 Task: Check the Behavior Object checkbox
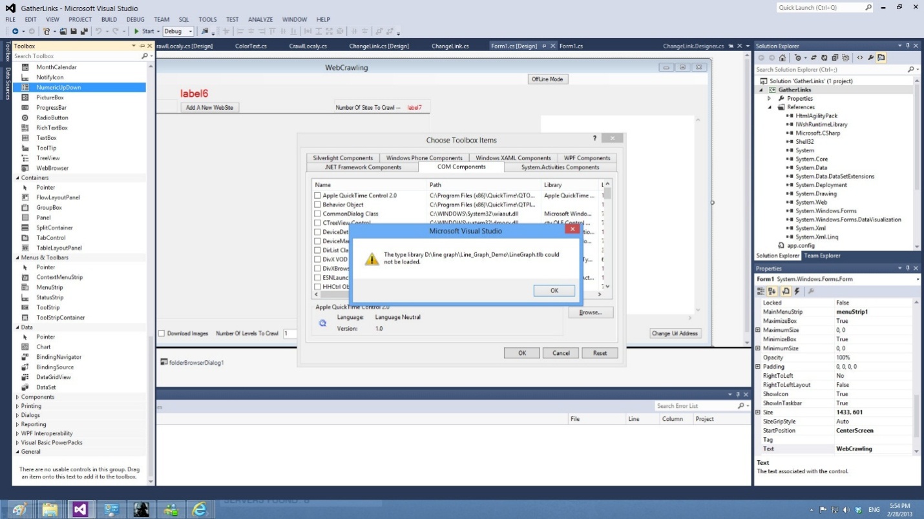(317, 205)
